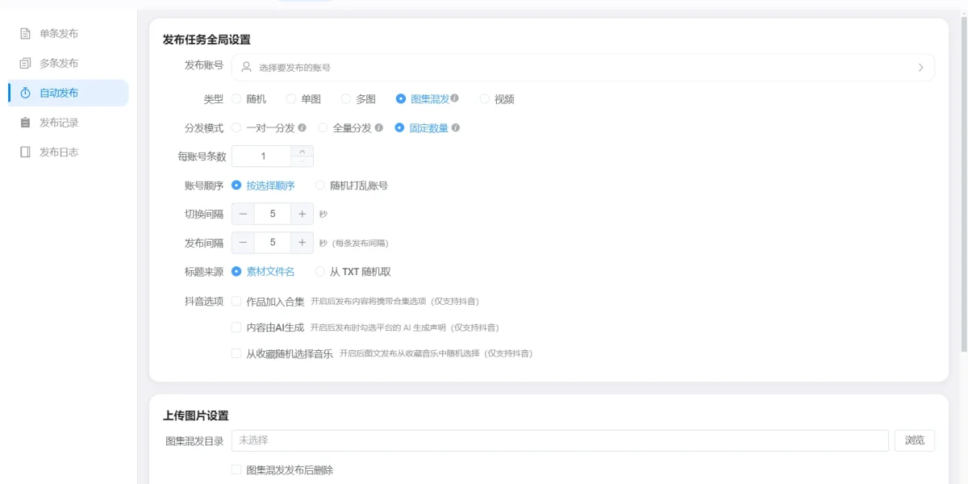Viewport: 968px width, 484px height.
Task: Click the 发布间隔 value field
Action: [273, 242]
